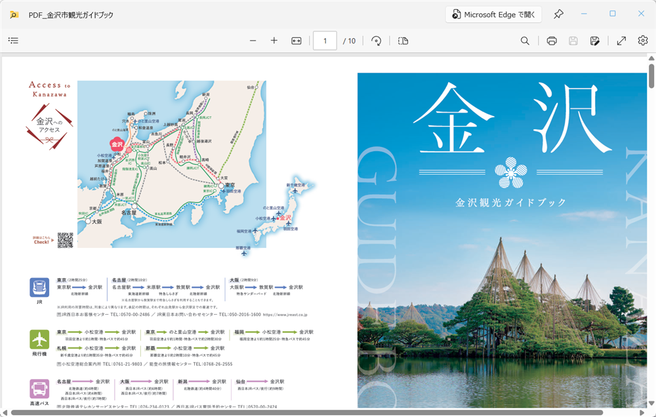Select the page number input field
The width and height of the screenshot is (656, 417).
326,41
